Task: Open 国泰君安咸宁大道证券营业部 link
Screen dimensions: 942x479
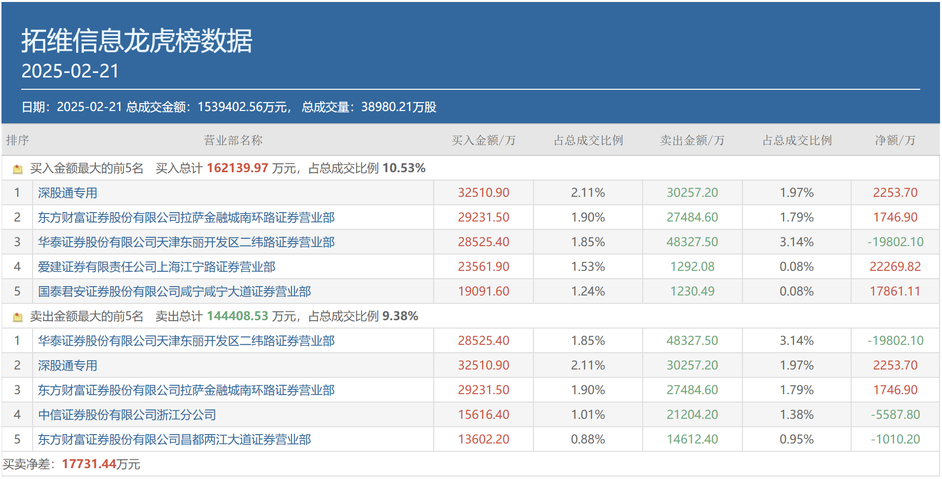Action: 174,292
